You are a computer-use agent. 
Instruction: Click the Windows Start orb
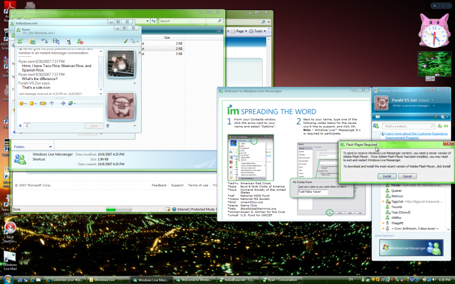(7, 279)
